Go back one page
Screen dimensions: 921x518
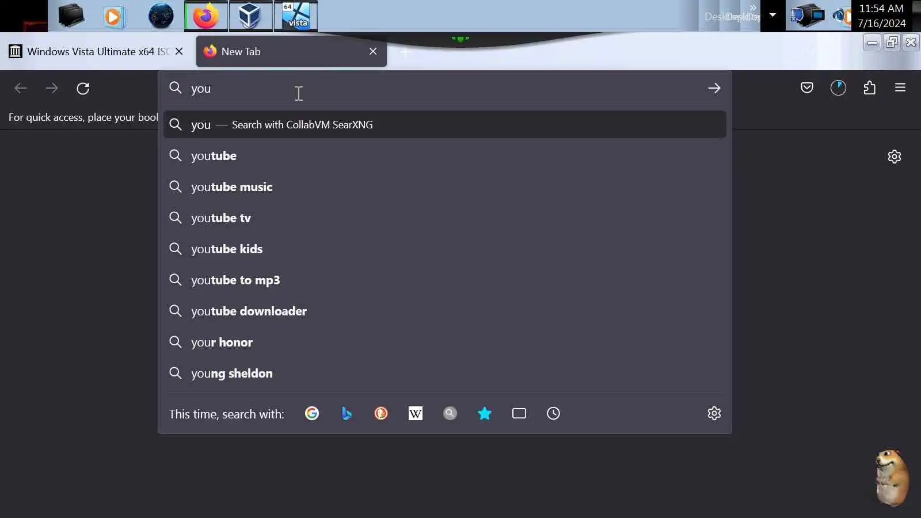tap(21, 88)
